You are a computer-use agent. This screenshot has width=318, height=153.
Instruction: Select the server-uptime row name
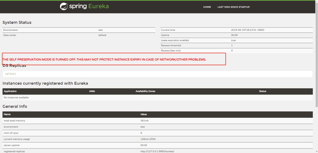(12, 145)
